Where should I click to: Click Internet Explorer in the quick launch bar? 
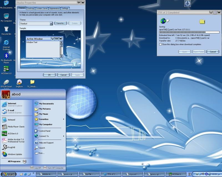[25, 174]
